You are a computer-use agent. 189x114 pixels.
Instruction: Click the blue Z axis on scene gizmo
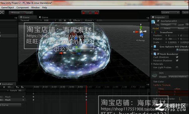(x=142, y=35)
